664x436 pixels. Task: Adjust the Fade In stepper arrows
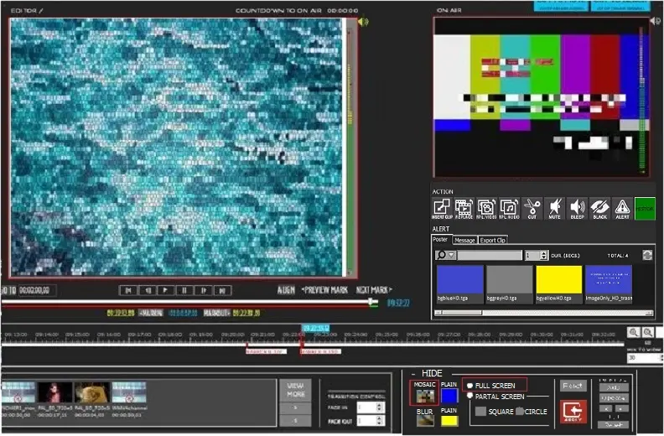pos(380,407)
